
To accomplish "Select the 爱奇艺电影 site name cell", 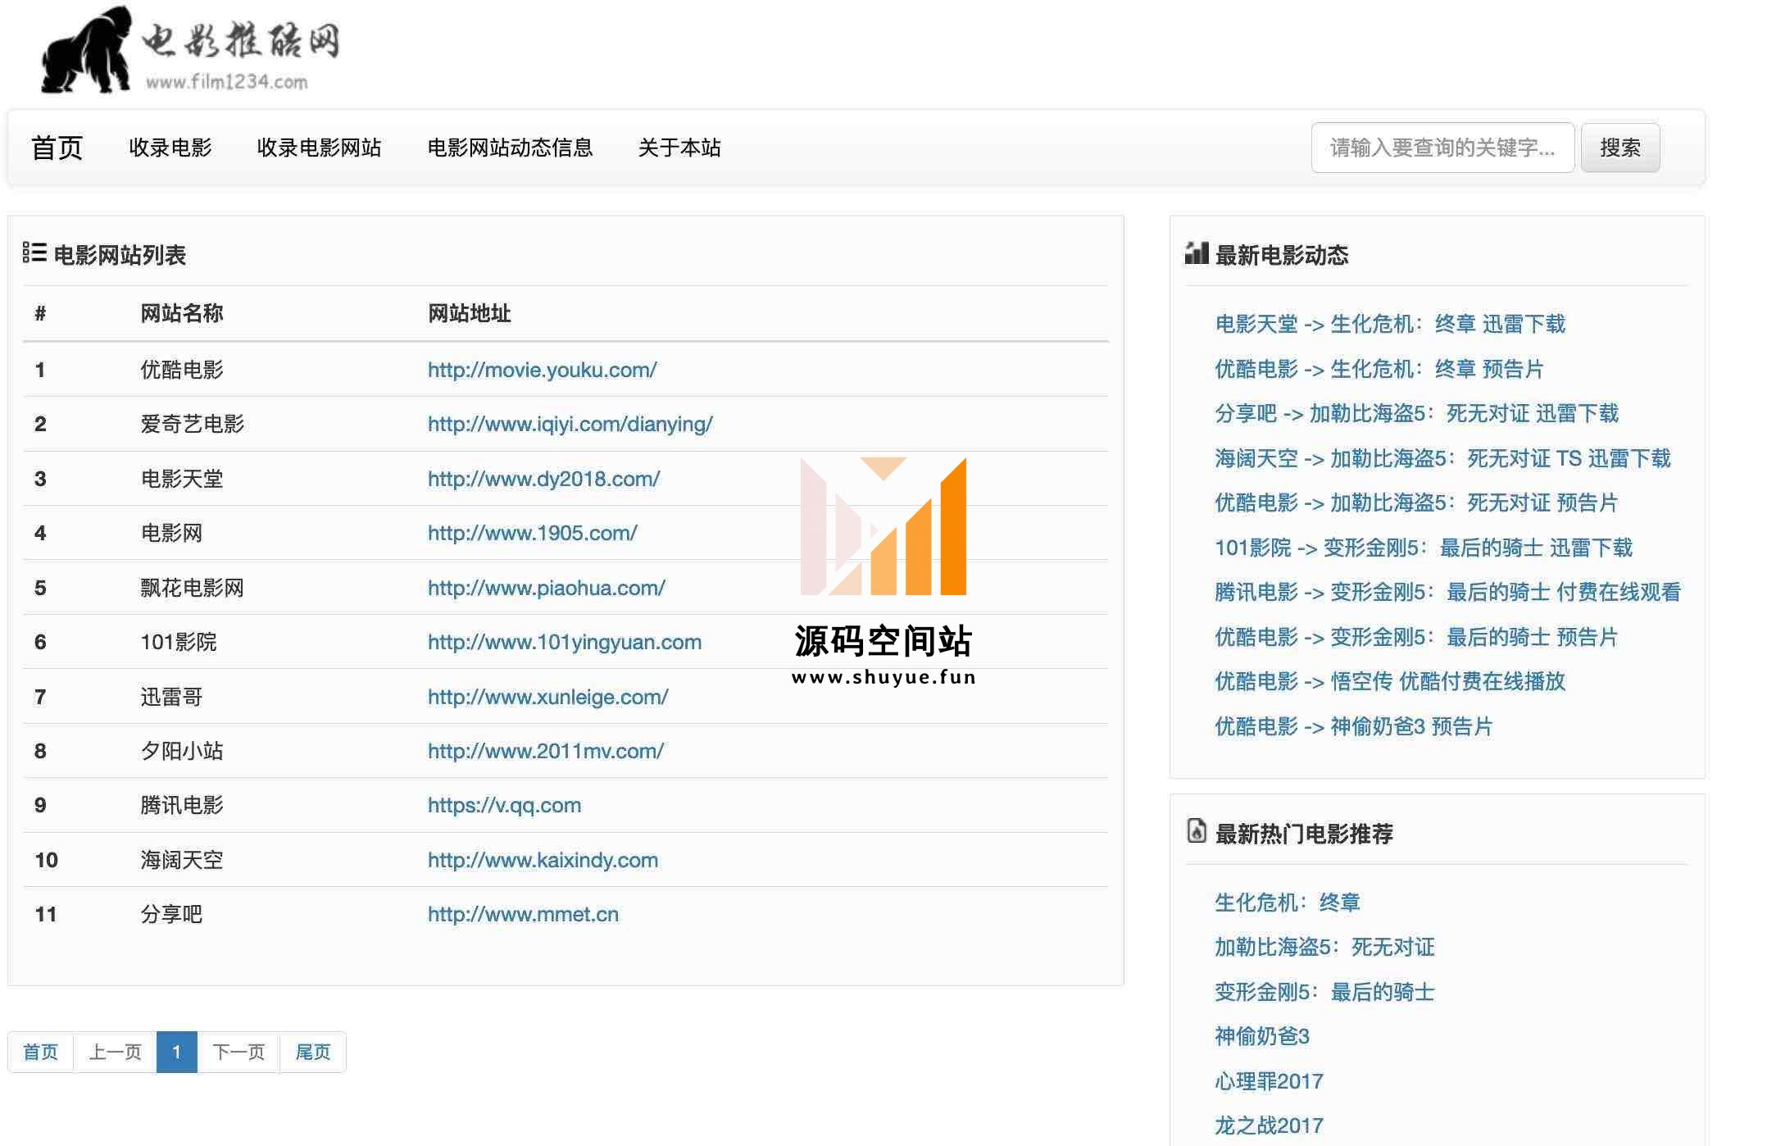I will [x=193, y=424].
